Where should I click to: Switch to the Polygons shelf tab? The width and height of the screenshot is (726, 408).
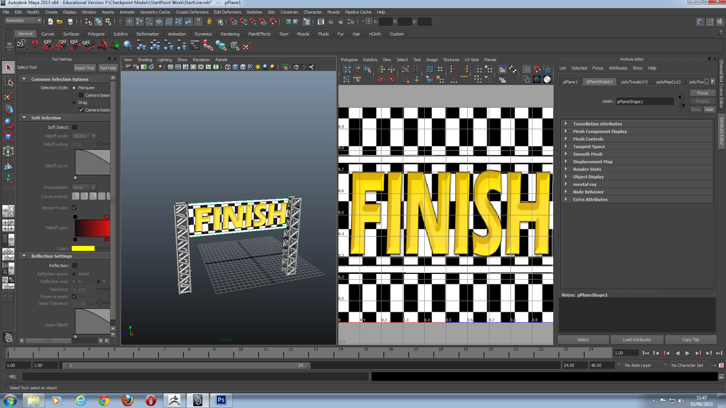point(96,34)
